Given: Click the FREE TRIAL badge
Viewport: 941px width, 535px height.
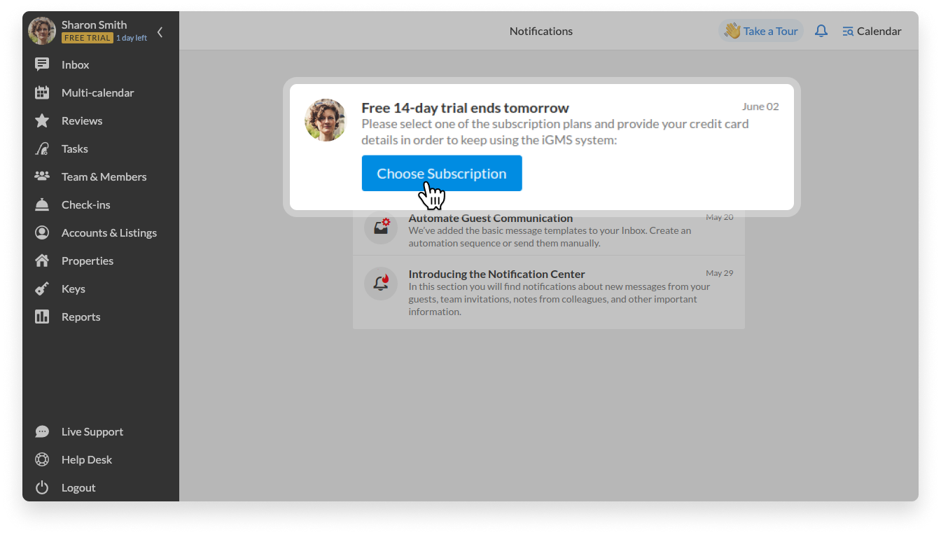Looking at the screenshot, I should 88,38.
